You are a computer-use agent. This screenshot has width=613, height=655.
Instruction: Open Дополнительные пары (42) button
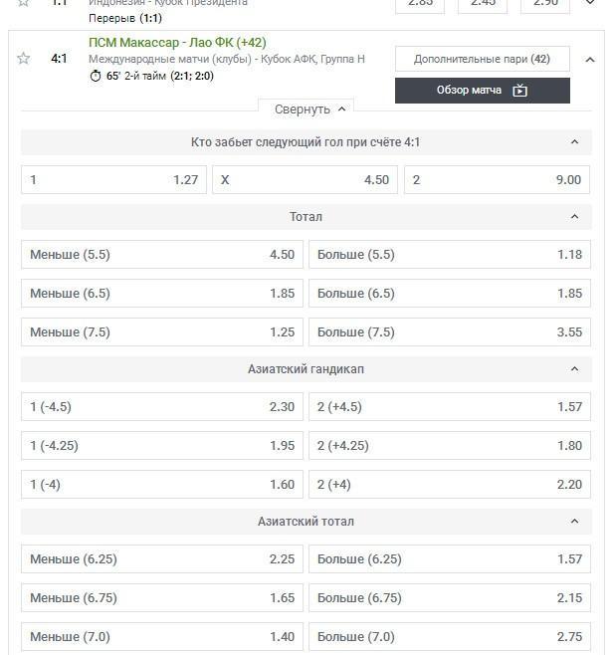click(482, 59)
